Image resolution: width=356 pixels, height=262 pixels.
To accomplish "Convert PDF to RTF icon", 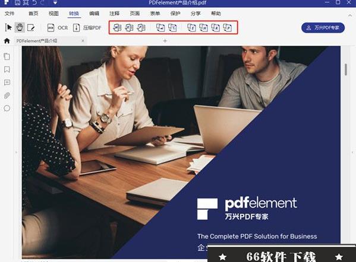I will pyautogui.click(x=216, y=28).
